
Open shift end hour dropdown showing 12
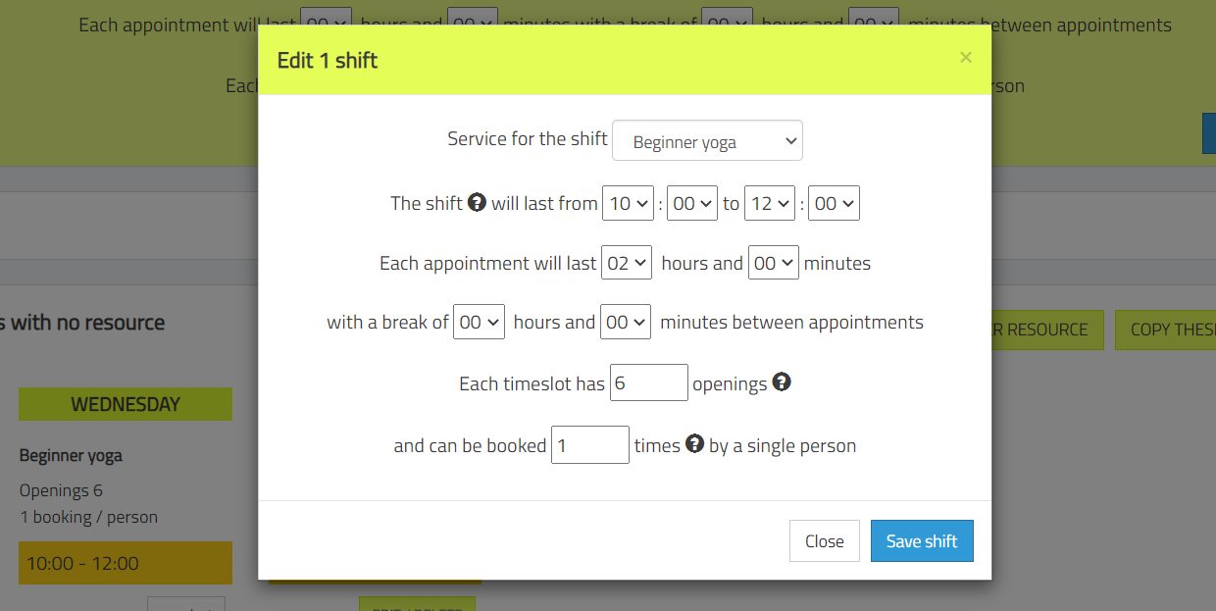point(770,203)
